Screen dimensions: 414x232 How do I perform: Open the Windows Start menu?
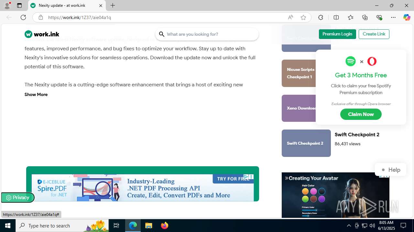pos(8,226)
